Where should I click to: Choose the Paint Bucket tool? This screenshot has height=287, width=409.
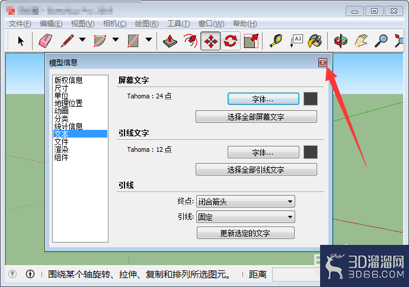(315, 41)
